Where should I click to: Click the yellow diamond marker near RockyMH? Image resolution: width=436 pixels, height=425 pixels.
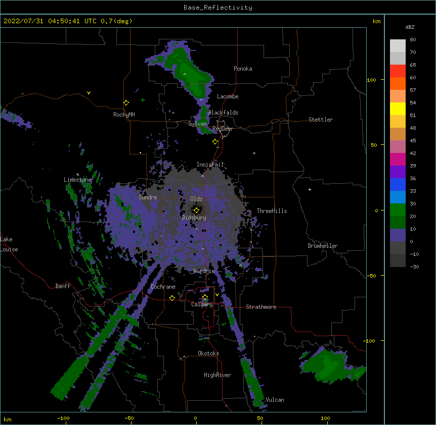tap(126, 103)
